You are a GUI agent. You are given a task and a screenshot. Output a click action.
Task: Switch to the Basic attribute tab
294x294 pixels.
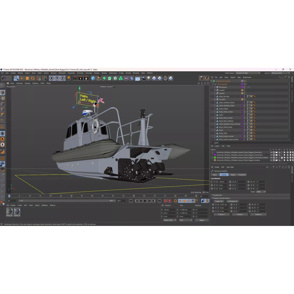point(215,175)
